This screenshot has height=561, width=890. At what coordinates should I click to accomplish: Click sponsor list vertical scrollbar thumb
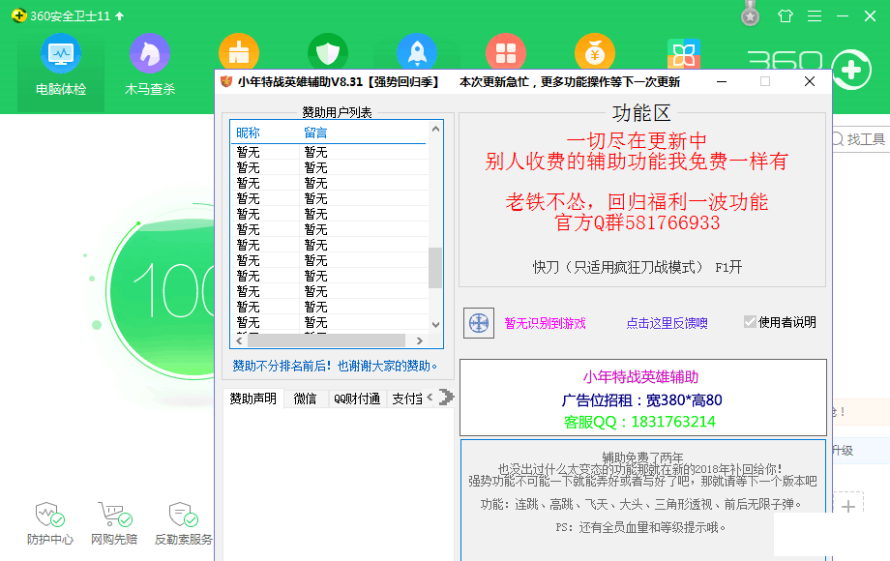435,268
